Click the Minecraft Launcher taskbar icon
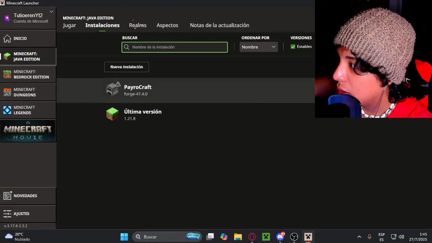This screenshot has width=432, height=243. tap(308, 237)
